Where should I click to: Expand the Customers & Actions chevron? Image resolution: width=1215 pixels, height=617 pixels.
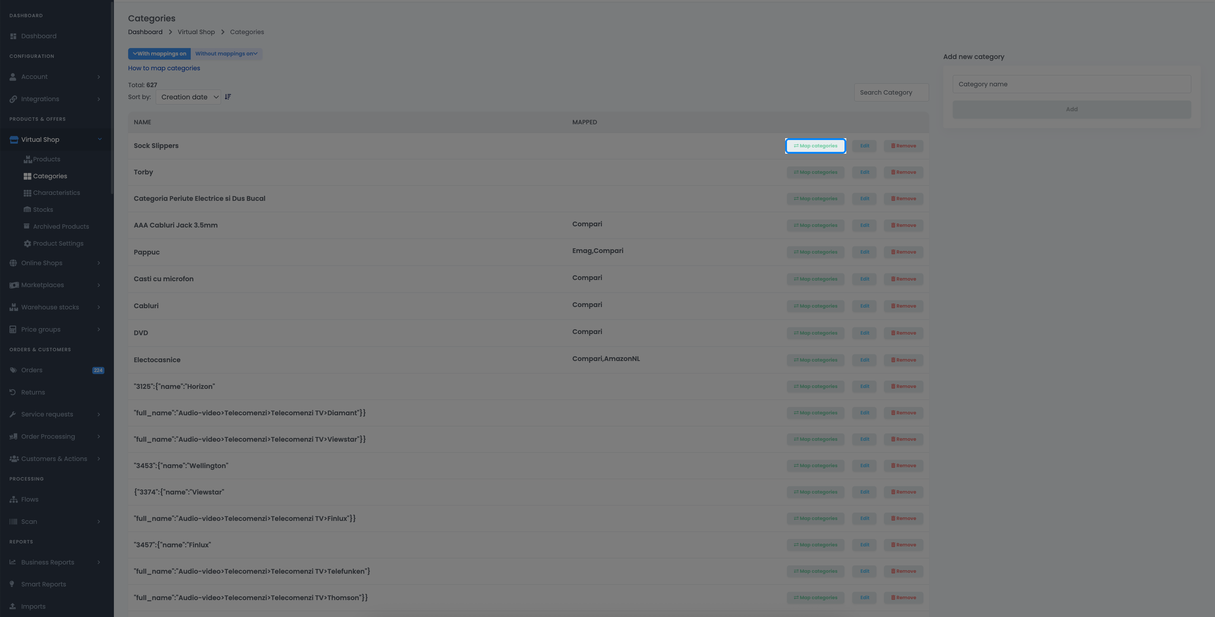pyautogui.click(x=98, y=459)
